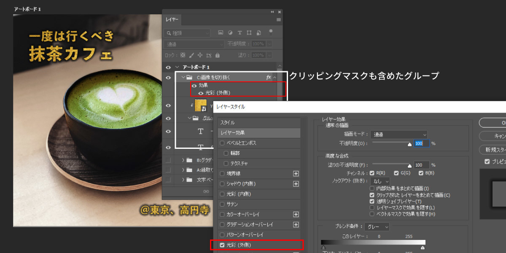Expand the 文字ベー group chevron
Image resolution: width=506 pixels, height=253 pixels.
pos(183,180)
